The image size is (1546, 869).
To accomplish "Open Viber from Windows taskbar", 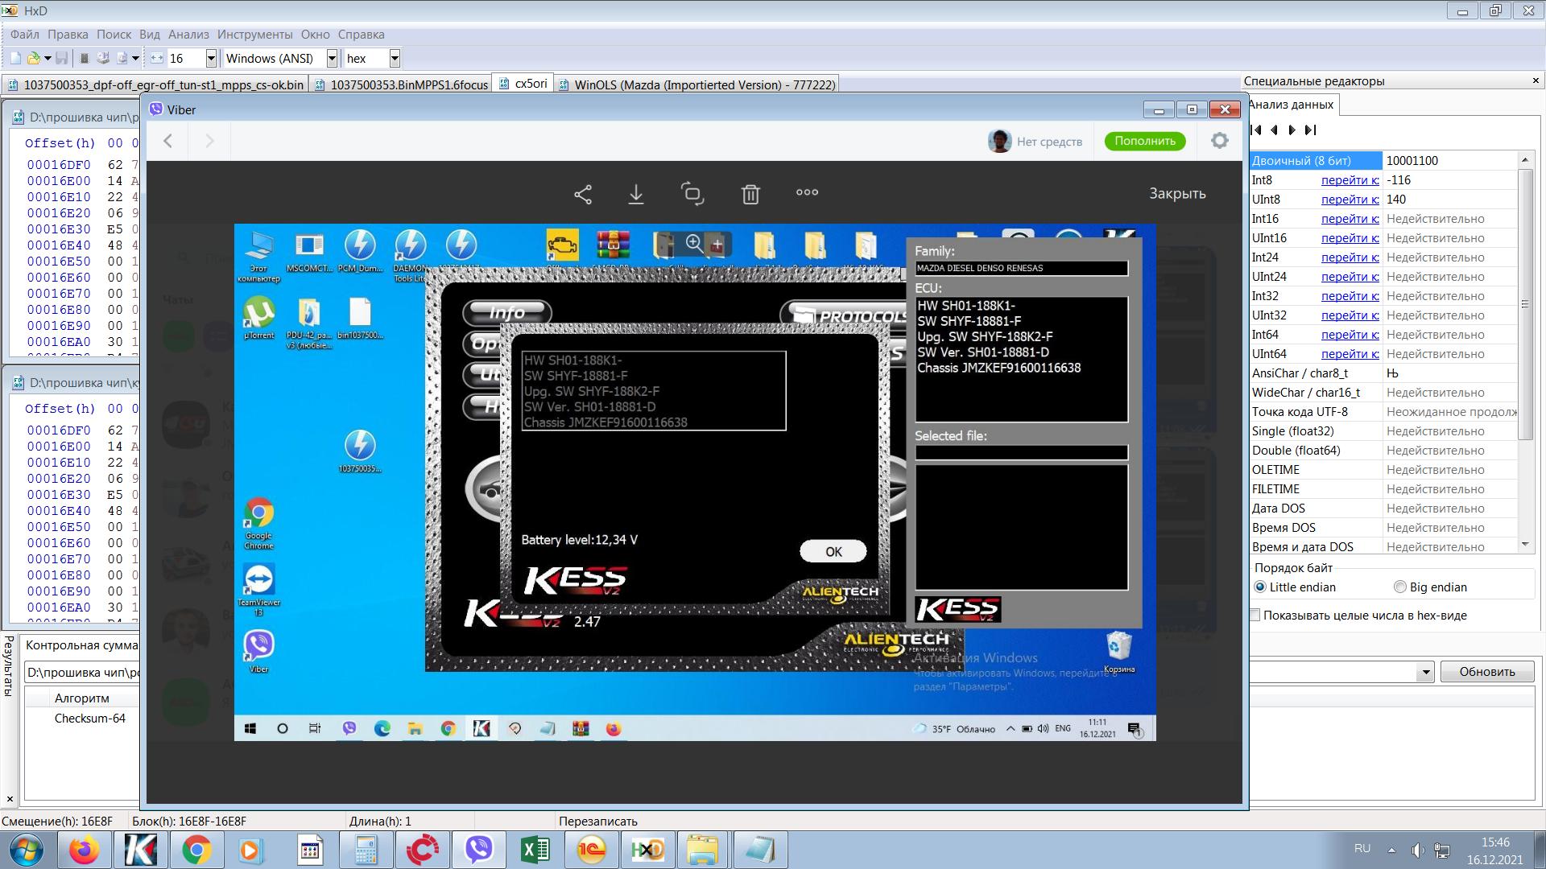I will [x=479, y=850].
